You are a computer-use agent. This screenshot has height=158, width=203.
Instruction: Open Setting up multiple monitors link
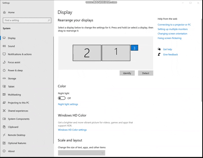pos(173,29)
